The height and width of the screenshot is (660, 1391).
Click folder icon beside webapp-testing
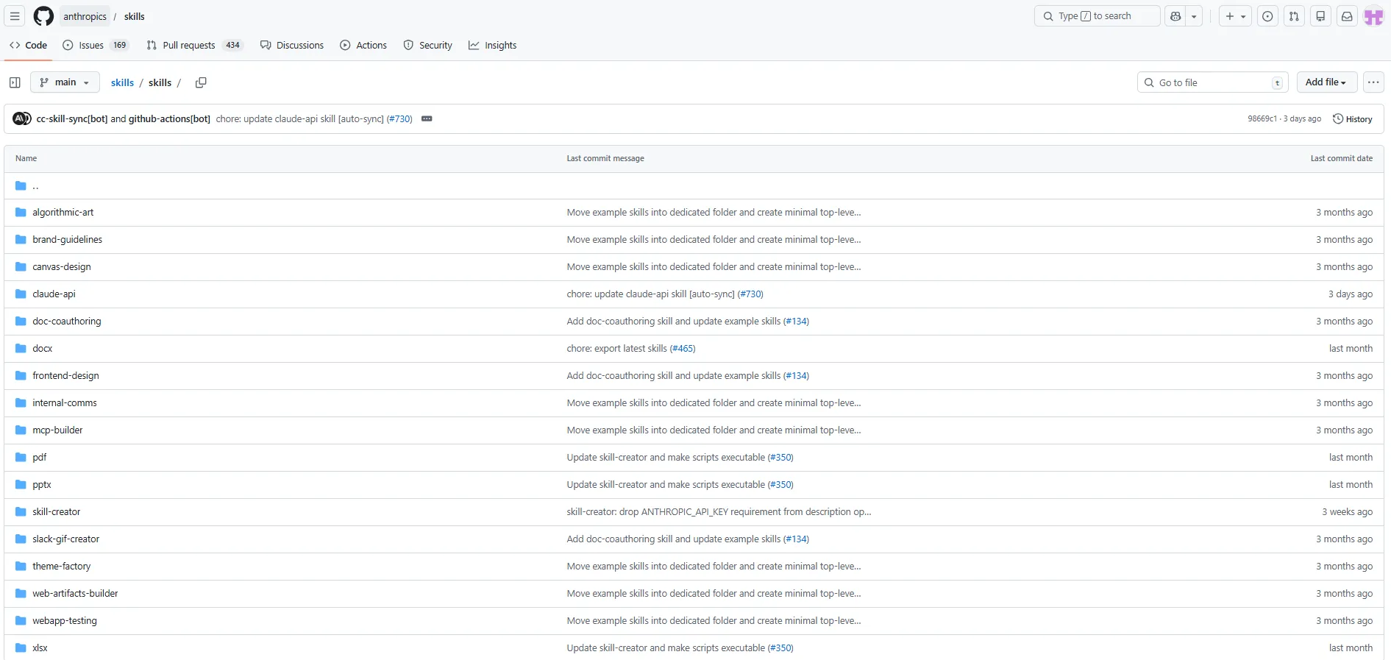click(x=21, y=620)
